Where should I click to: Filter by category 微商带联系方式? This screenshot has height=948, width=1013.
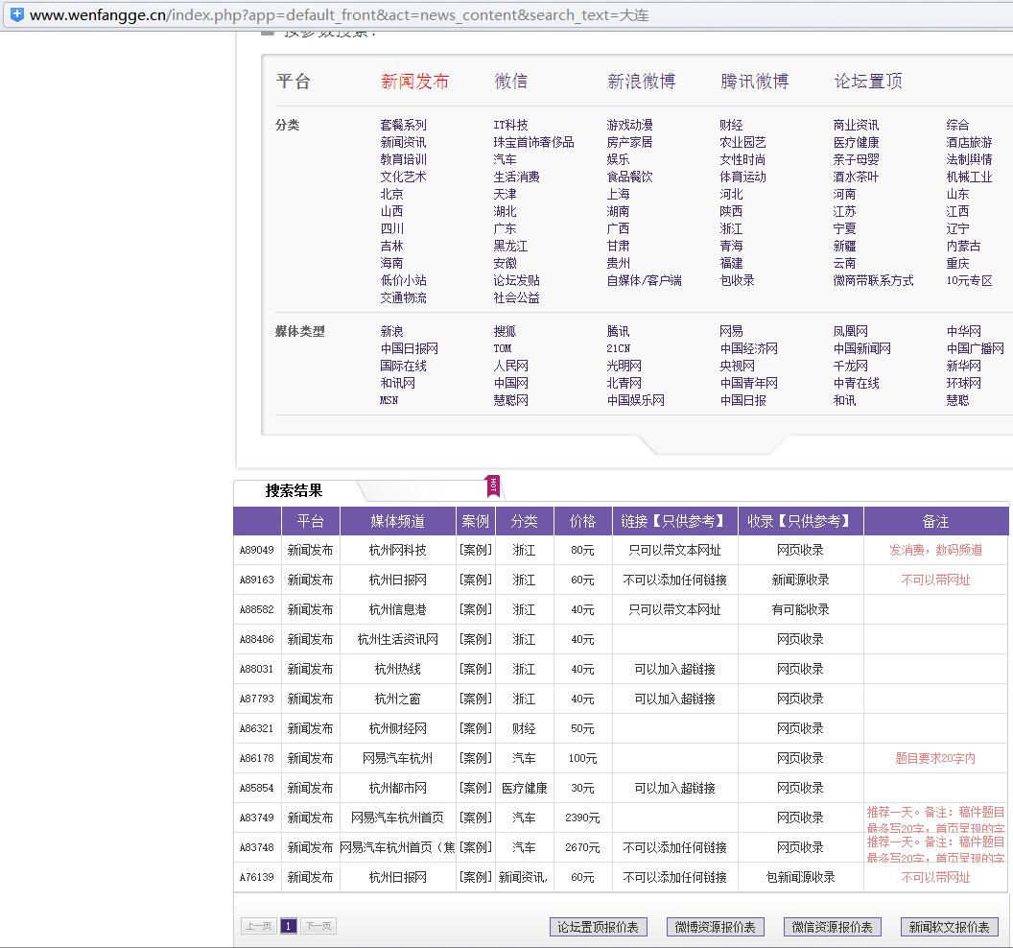873,280
